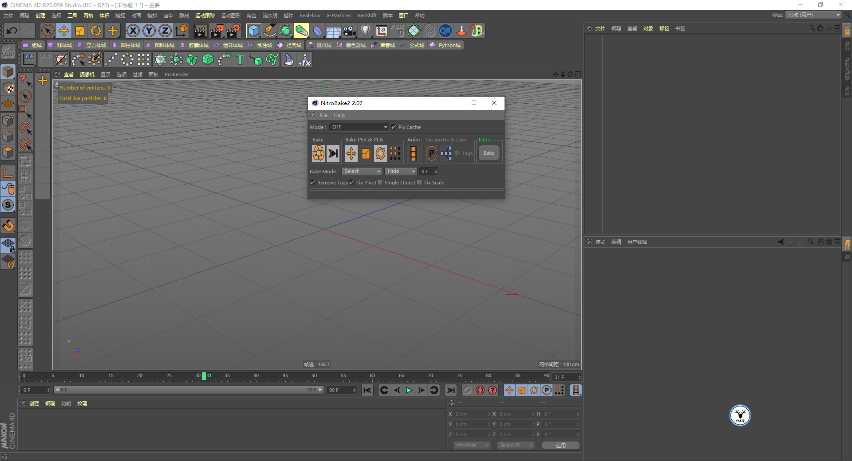
Task: Click the Anim icon in NitroBake
Action: [x=413, y=153]
